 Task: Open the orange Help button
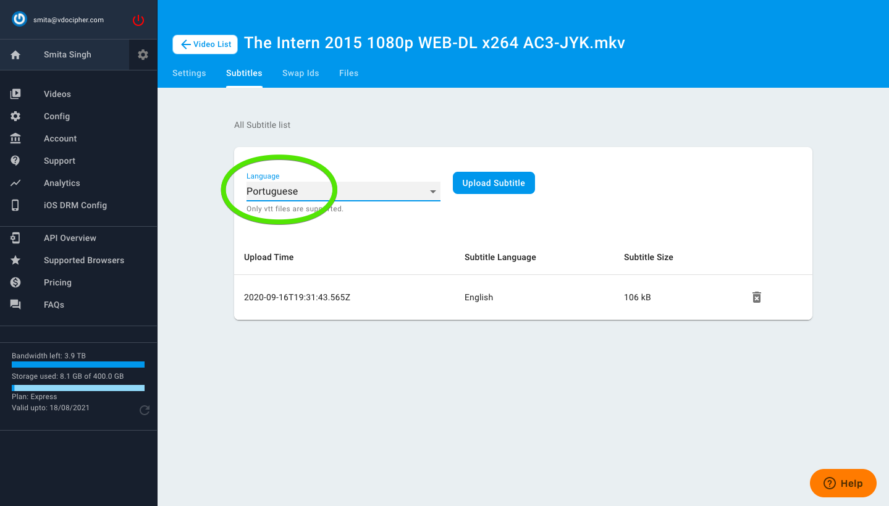tap(843, 483)
